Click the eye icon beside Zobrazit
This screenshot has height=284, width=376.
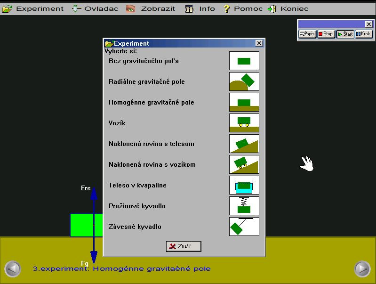(131, 9)
